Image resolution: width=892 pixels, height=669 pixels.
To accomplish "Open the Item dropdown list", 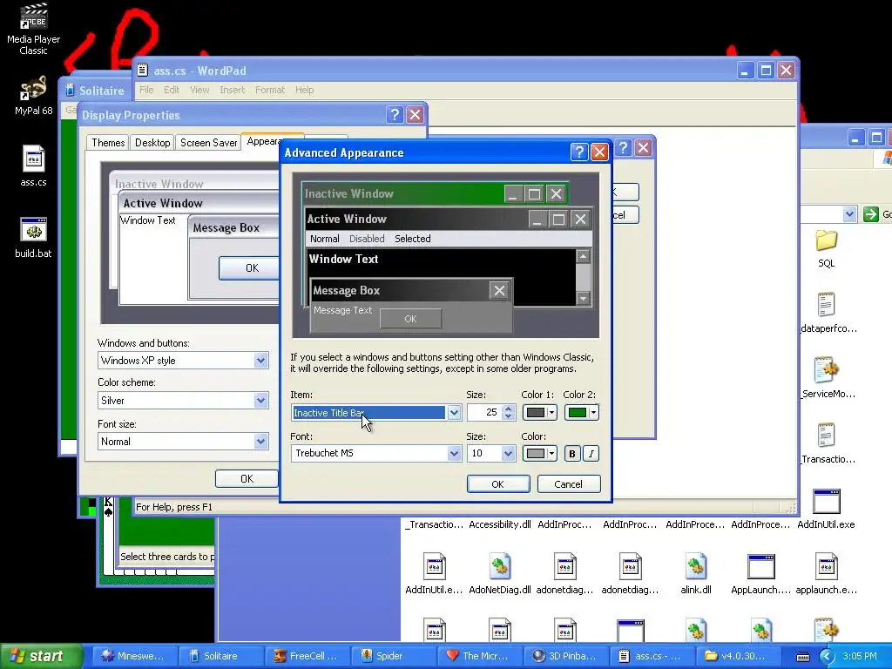I will click(x=453, y=412).
